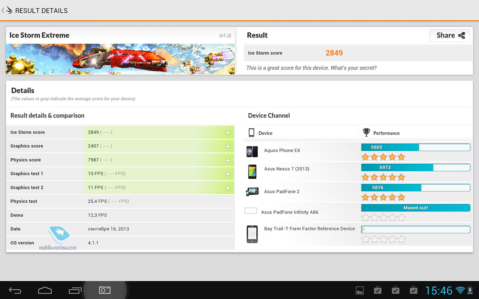
Task: Select the Bay Trail-T reference device icon
Action: pyautogui.click(x=252, y=234)
